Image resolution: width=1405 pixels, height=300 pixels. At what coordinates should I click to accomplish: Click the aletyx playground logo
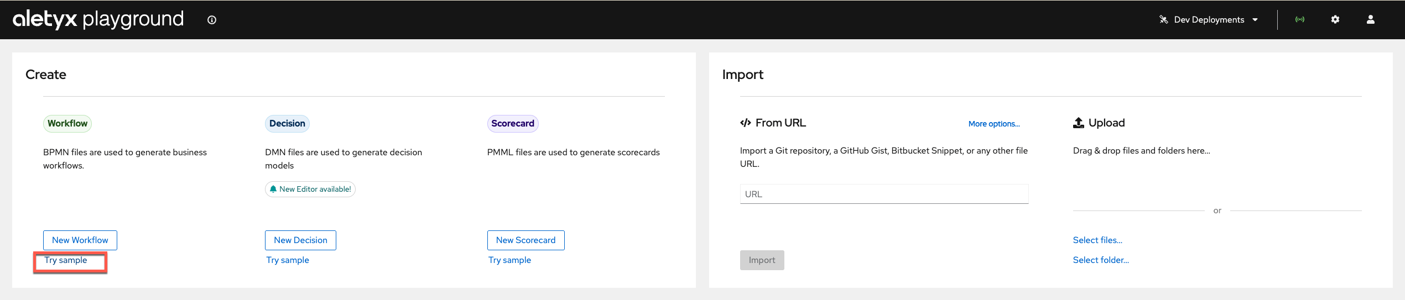(98, 19)
